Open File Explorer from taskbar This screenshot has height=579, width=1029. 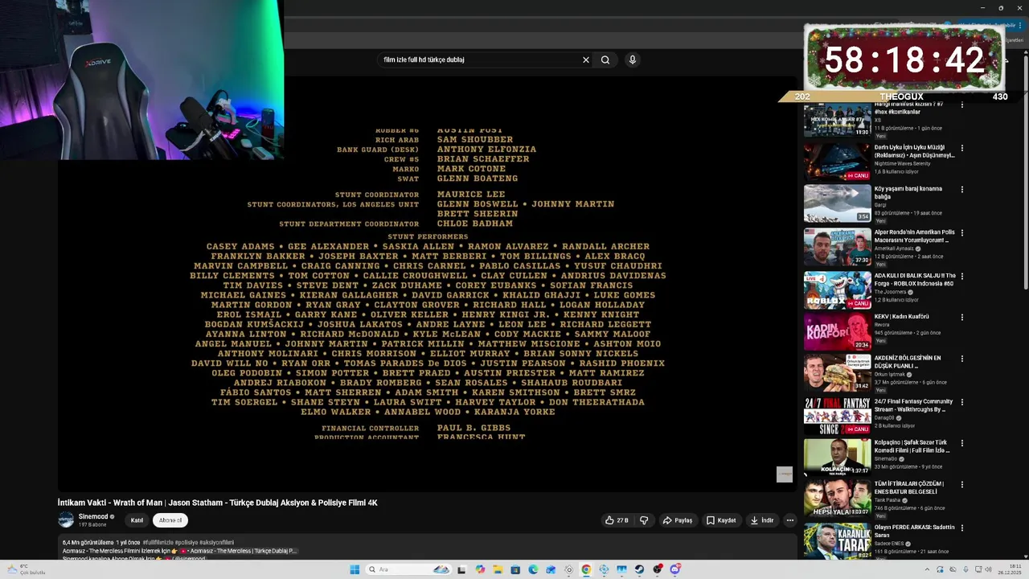coord(498,569)
